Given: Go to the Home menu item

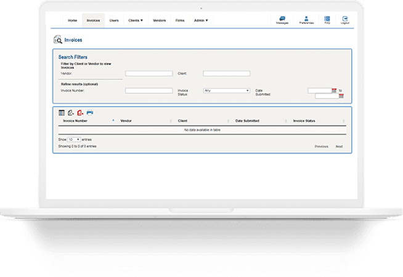Looking at the screenshot, I should pos(72,20).
